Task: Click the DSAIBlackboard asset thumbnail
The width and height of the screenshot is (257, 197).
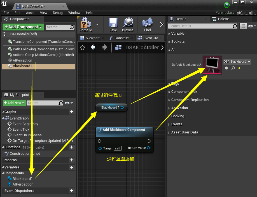Action: [212, 65]
